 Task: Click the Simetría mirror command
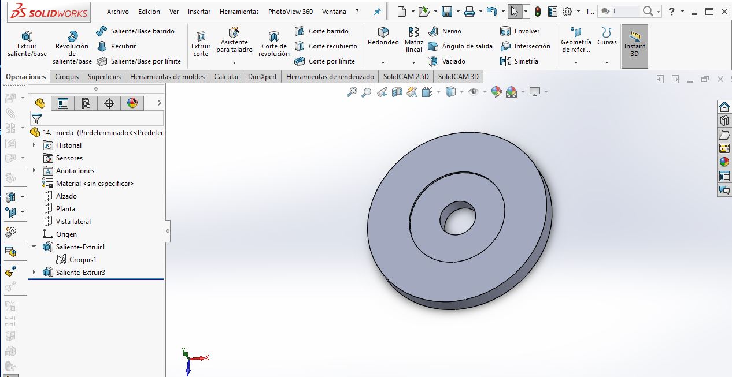coord(519,61)
